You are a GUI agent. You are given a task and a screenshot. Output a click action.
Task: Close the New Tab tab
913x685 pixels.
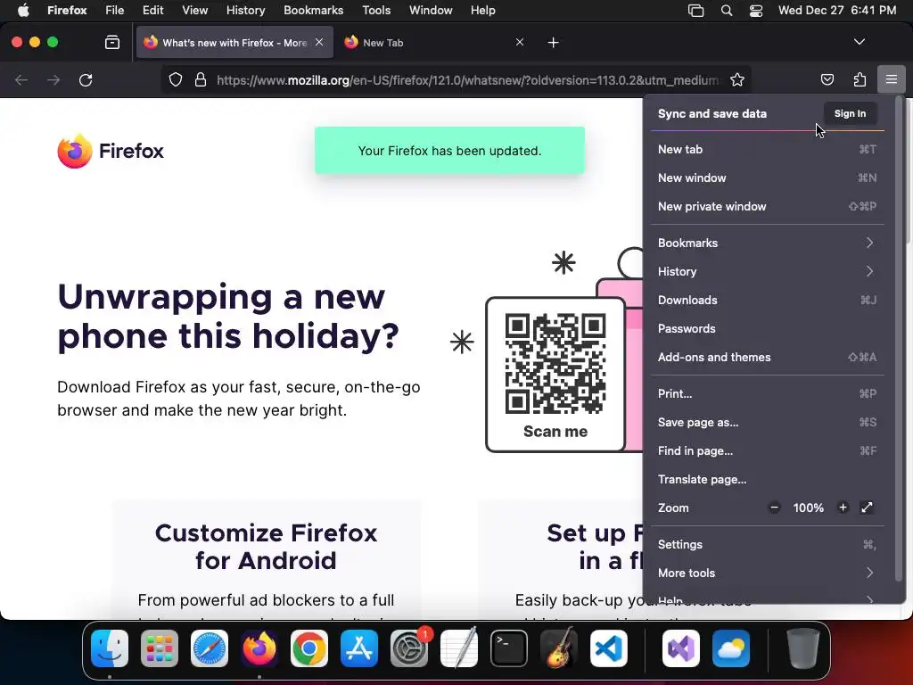(520, 42)
